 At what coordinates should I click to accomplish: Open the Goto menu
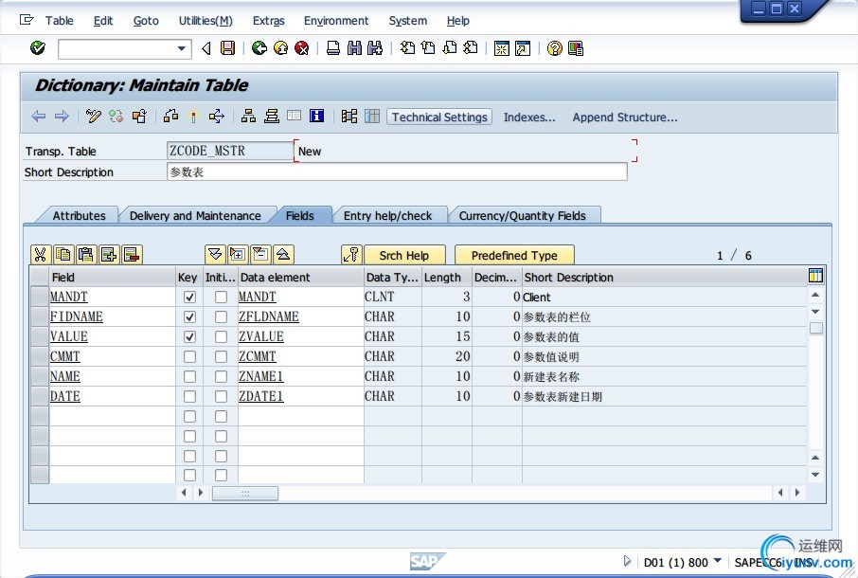pyautogui.click(x=146, y=21)
